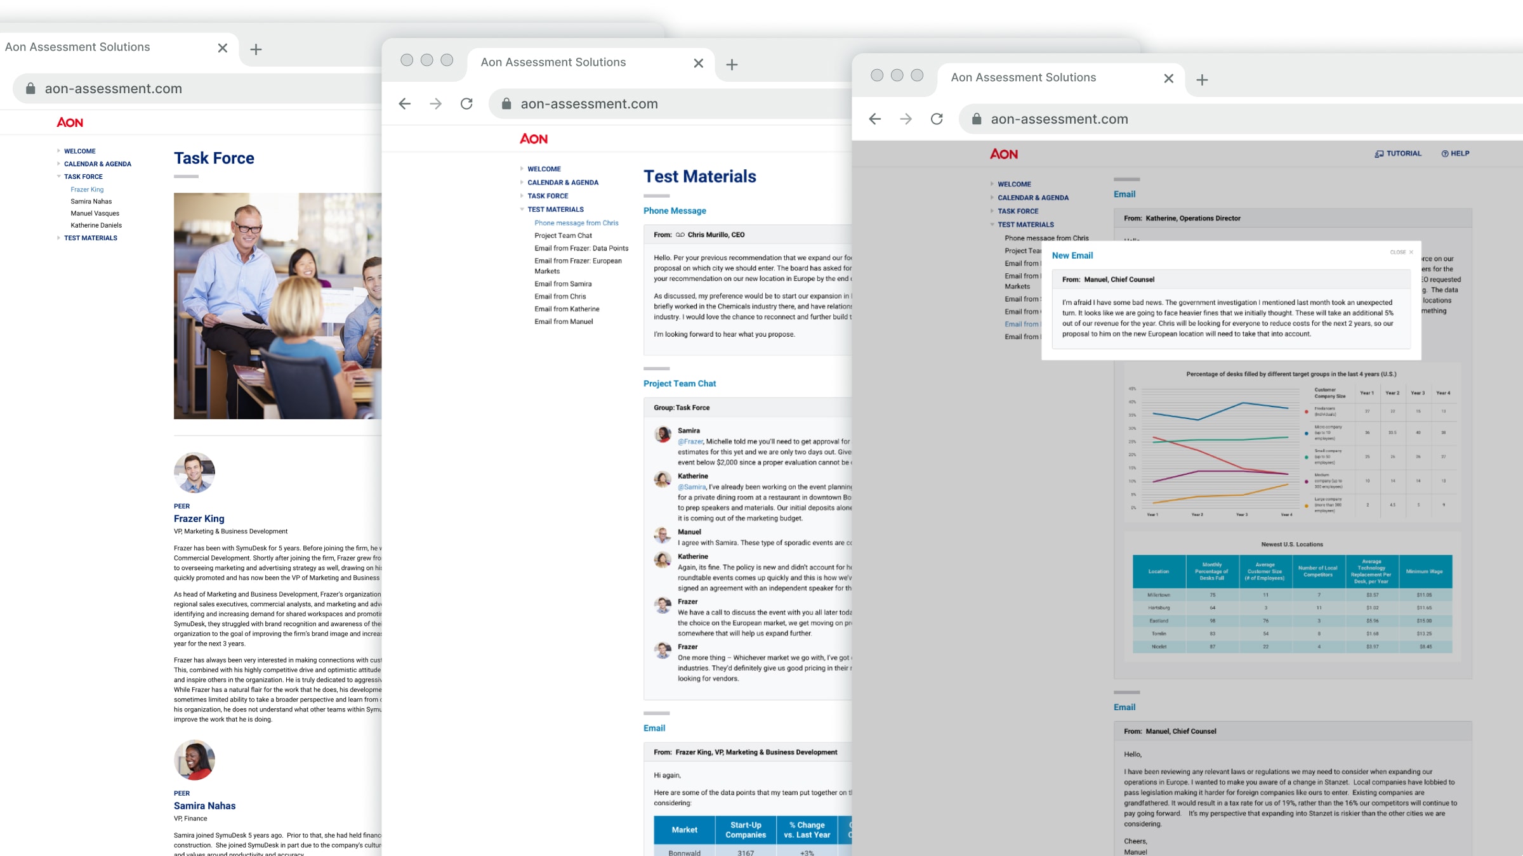Open the Tutorial link in the right window
This screenshot has height=856, width=1523.
1398,153
